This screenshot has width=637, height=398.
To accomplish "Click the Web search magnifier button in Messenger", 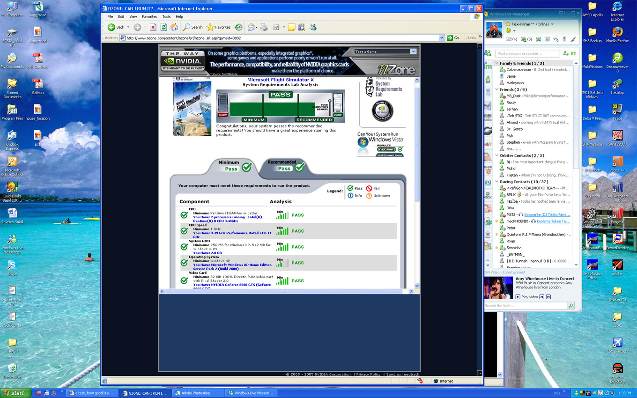I will pyautogui.click(x=570, y=306).
